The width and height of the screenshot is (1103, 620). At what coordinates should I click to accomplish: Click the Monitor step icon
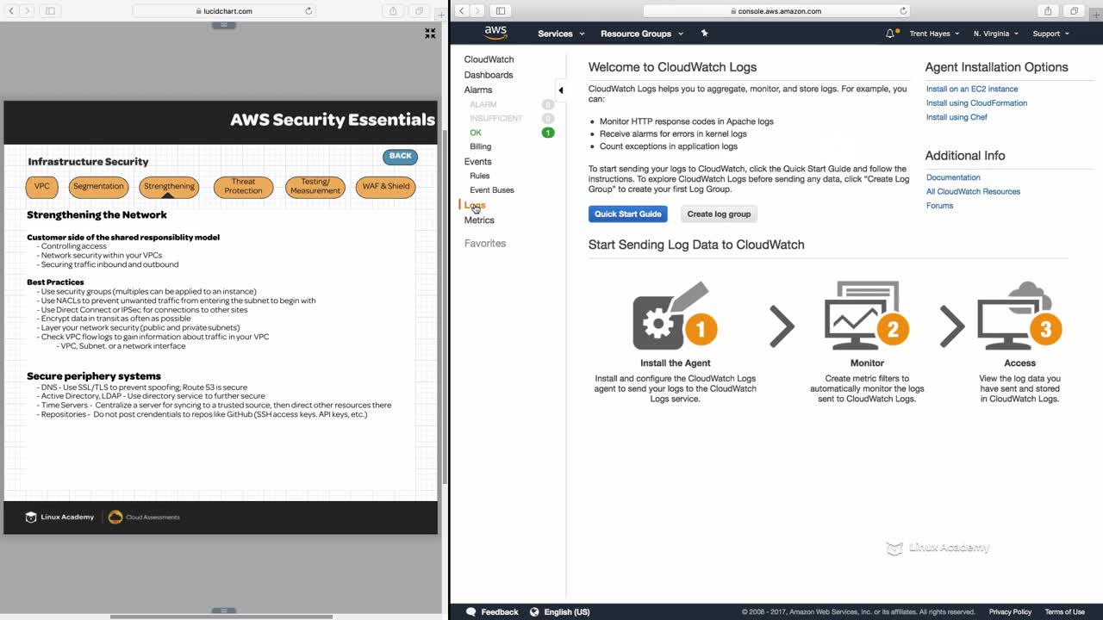tap(867, 315)
